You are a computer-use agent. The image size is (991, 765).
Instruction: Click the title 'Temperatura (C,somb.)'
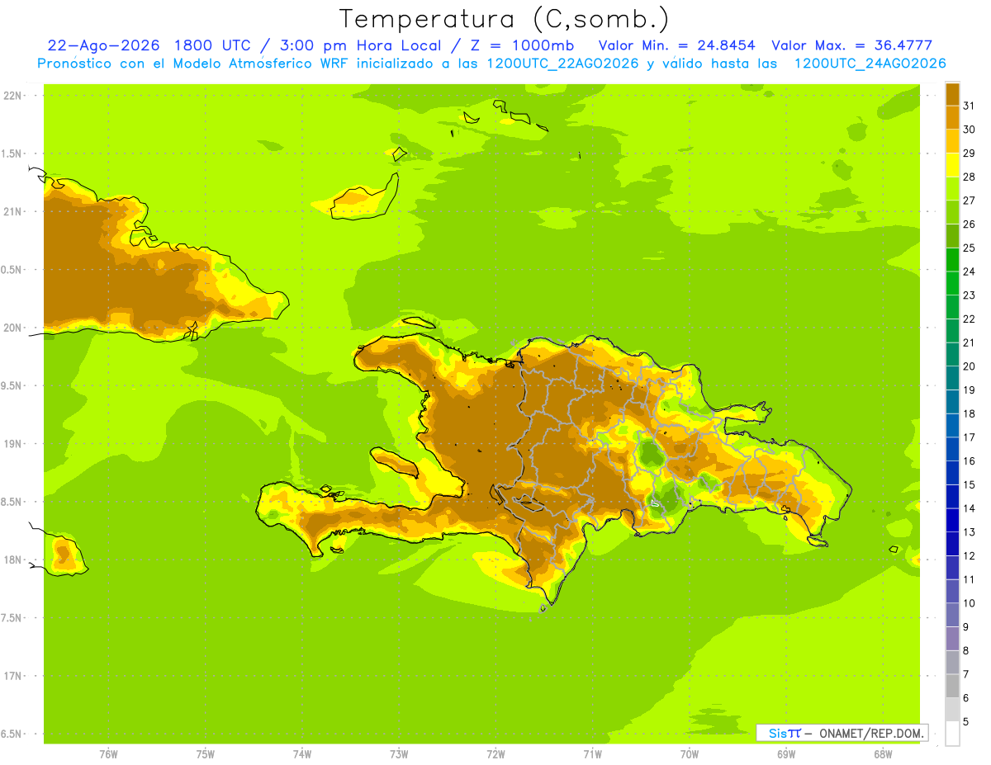pyautogui.click(x=504, y=19)
